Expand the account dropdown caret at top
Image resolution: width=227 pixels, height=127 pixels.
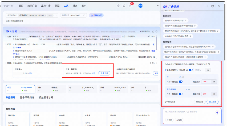click(158, 6)
